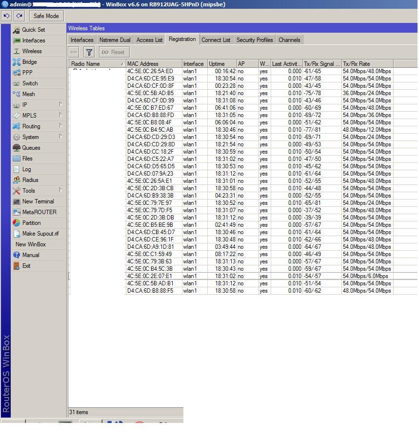Open the filter funnel icon
The width and height of the screenshot is (419, 440).
(x=89, y=52)
